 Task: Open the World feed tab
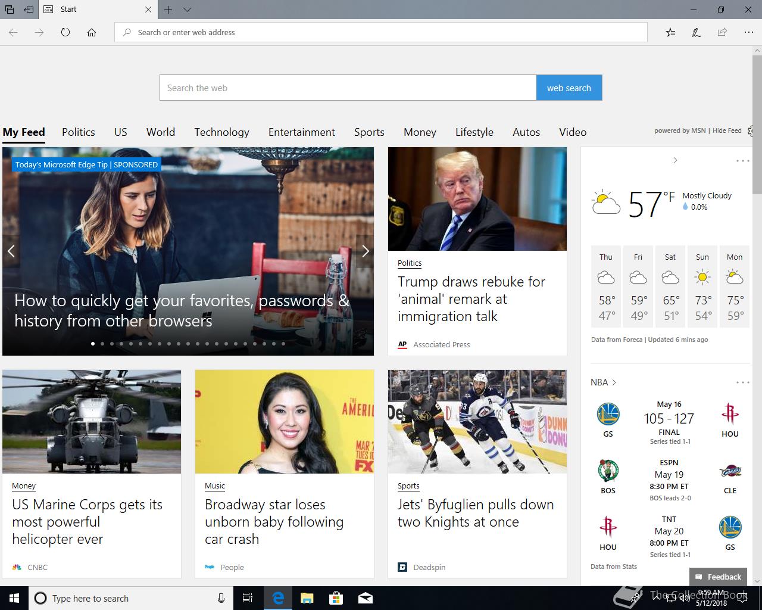[161, 132]
